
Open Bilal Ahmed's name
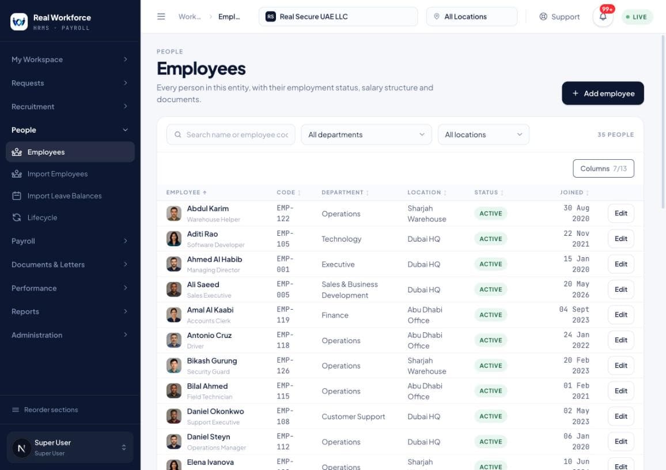[207, 386]
